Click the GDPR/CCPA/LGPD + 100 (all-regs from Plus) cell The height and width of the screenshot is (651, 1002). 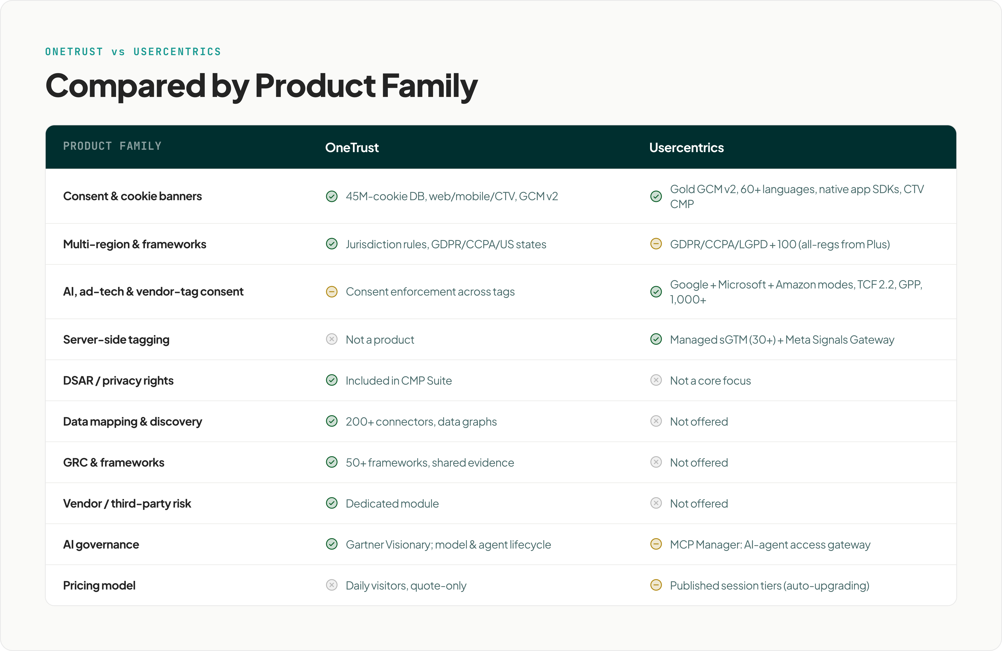click(780, 244)
